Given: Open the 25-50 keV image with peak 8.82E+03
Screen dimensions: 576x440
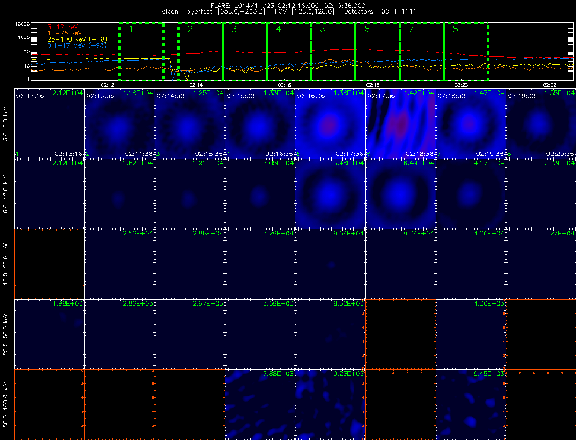Looking at the screenshot, I should [330, 334].
